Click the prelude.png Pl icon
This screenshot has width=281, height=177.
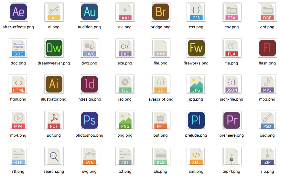click(x=196, y=121)
